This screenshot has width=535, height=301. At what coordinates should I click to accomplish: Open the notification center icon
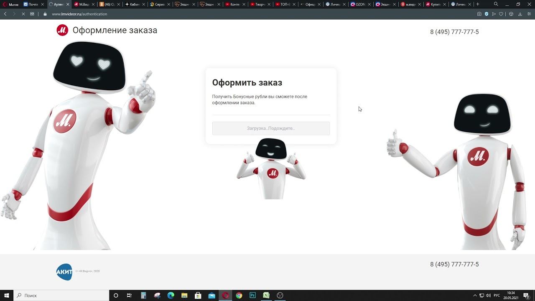(x=527, y=295)
